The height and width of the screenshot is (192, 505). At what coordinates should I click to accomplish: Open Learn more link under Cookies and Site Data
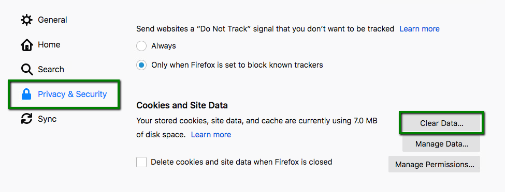coord(211,135)
